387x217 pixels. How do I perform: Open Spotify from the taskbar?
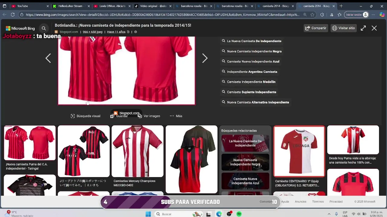pyautogui.click(x=239, y=214)
